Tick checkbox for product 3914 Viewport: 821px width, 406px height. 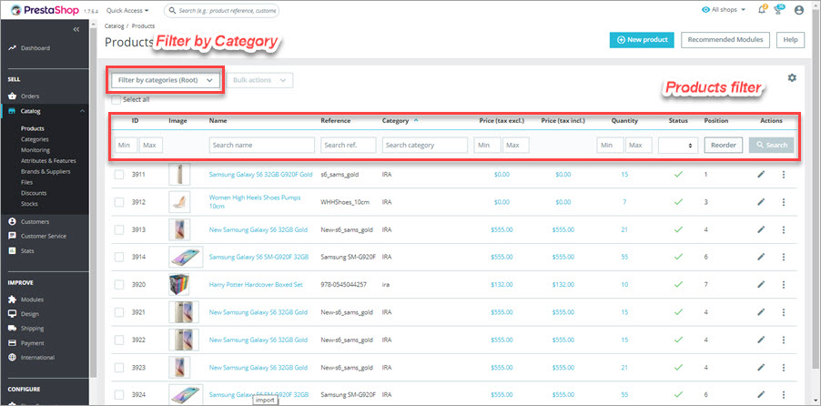point(119,257)
